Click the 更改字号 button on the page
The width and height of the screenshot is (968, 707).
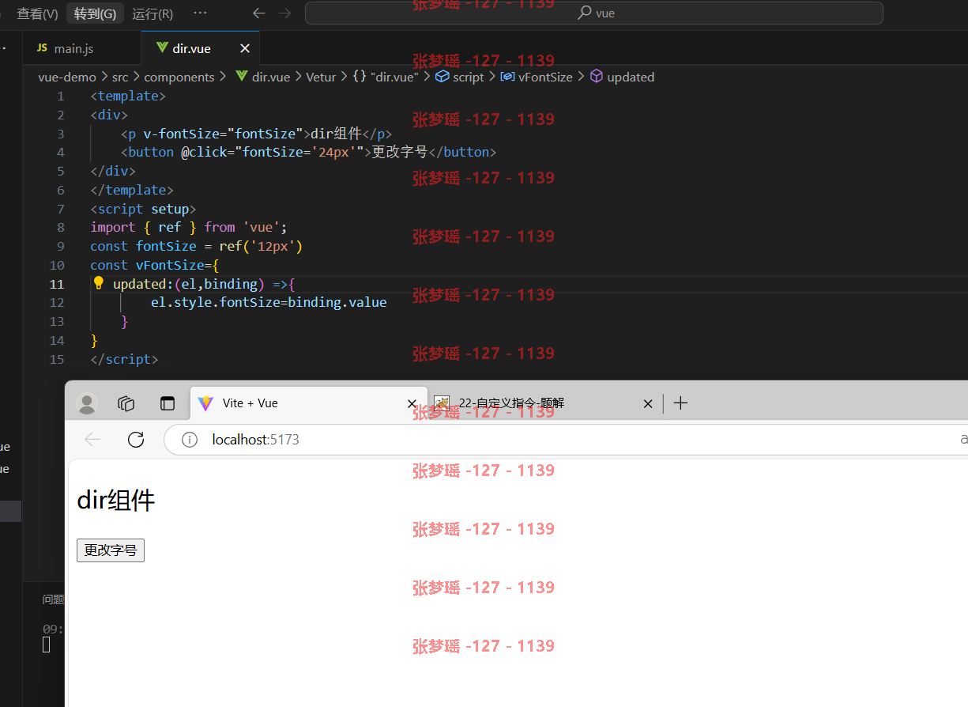coord(111,550)
